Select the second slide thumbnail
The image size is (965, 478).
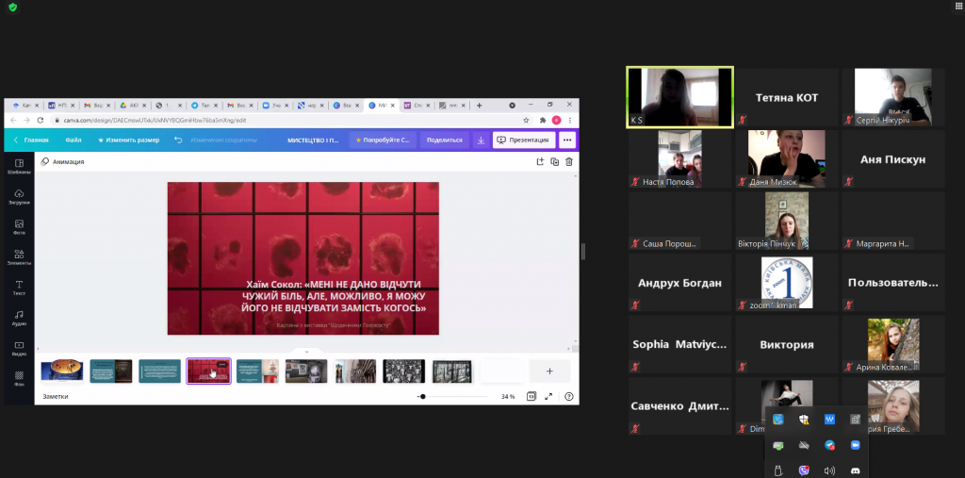coord(111,371)
